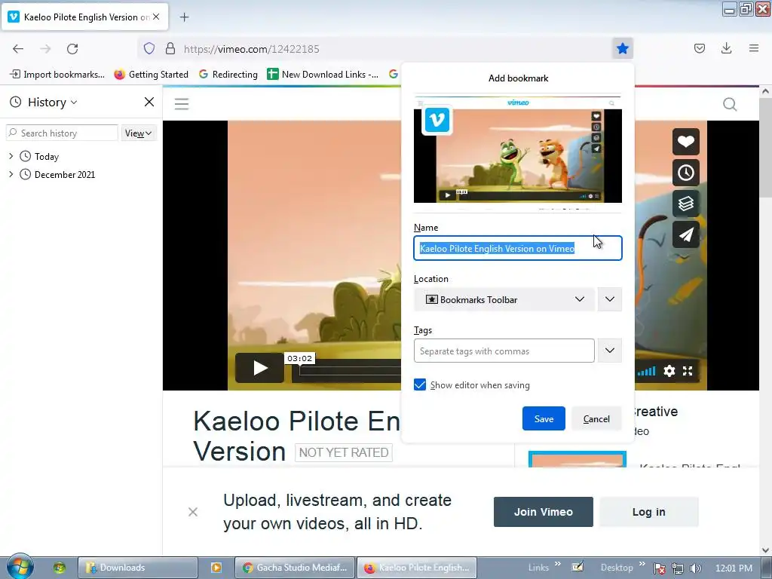Expand the December 2021 history folder
This screenshot has width=772, height=579.
click(x=11, y=174)
